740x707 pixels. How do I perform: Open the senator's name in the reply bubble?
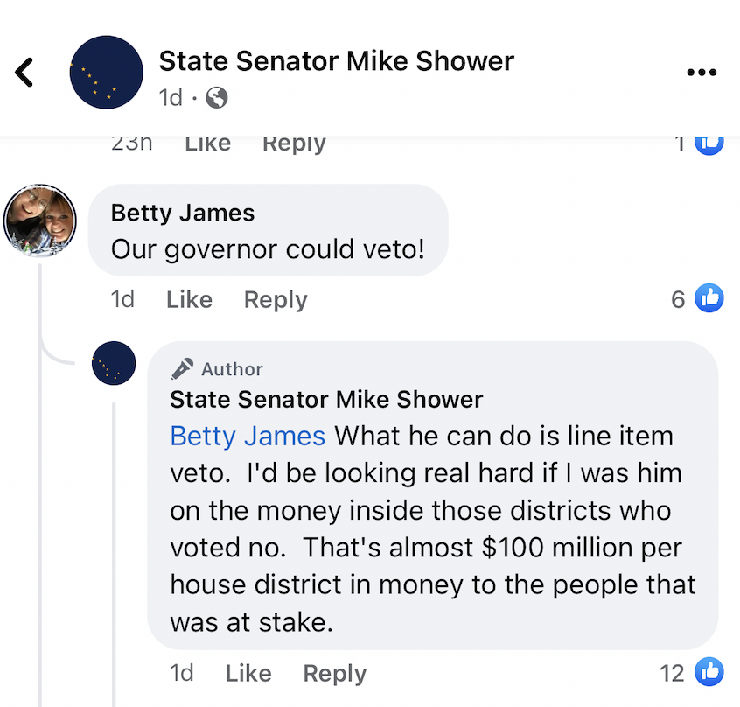click(x=326, y=399)
